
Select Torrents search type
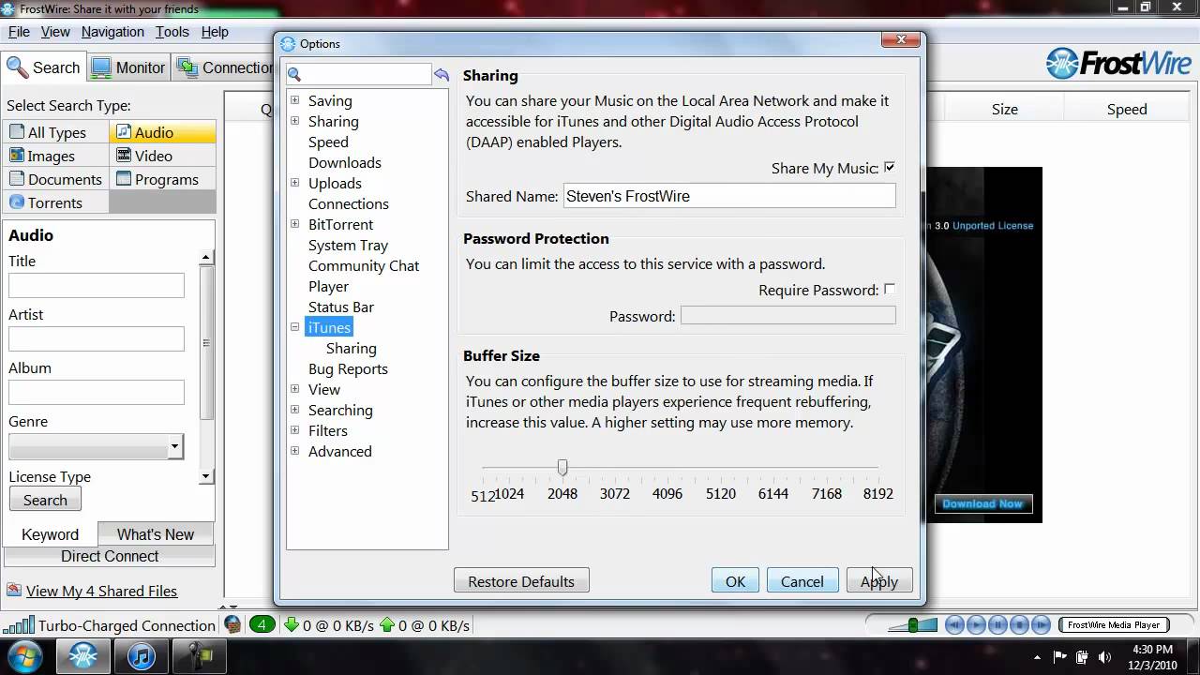[x=56, y=202]
